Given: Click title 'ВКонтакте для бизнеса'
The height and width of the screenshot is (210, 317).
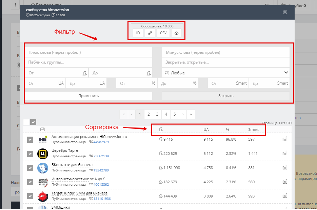Looking at the screenshot, I should point(72,165).
